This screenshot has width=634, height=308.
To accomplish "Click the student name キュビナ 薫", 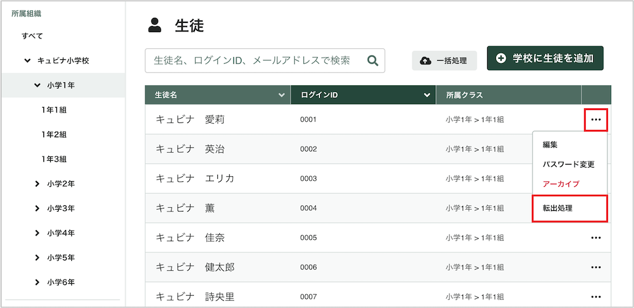I will coord(185,208).
